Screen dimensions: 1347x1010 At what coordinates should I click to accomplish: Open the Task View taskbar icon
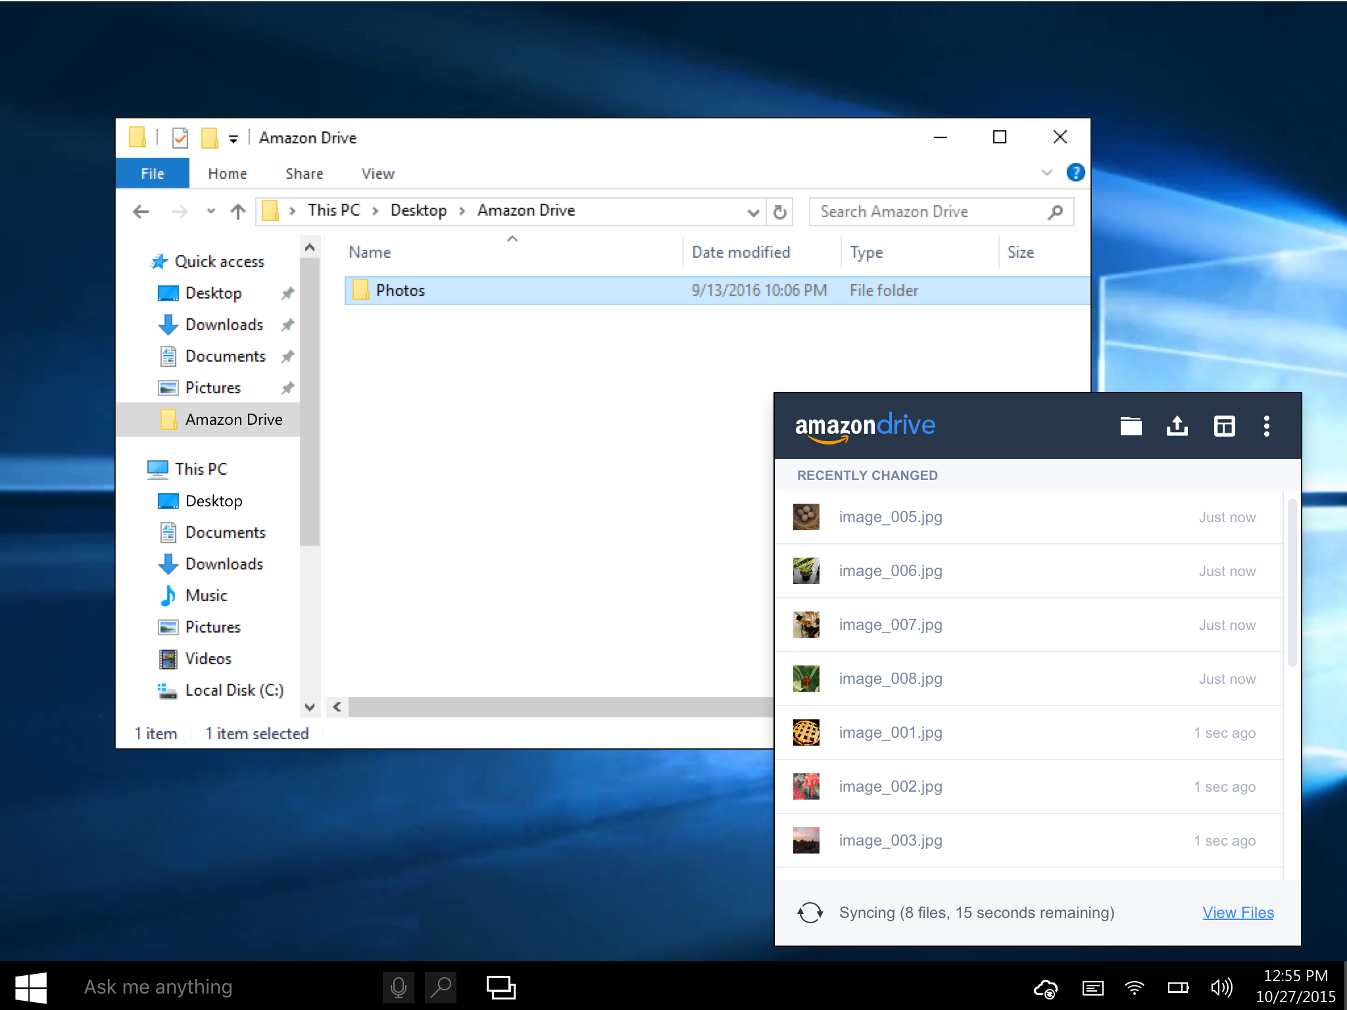[501, 987]
